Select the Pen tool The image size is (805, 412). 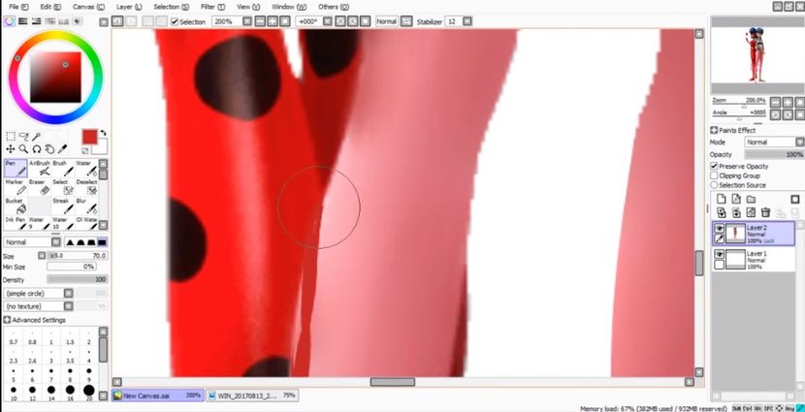(x=16, y=169)
